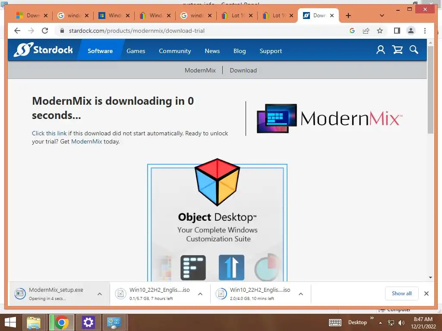
Task: Click the Chrome taskbar icon
Action: tap(61, 322)
